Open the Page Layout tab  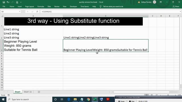(x=30, y=7)
